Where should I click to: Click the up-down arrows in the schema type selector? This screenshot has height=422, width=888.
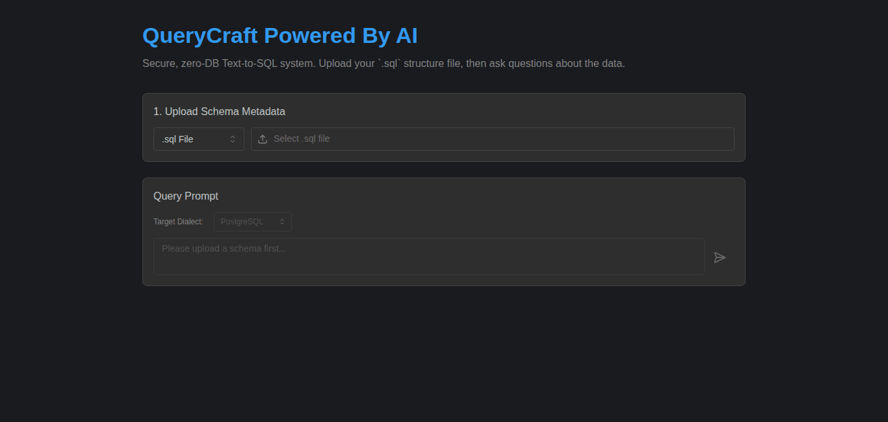[x=233, y=138]
